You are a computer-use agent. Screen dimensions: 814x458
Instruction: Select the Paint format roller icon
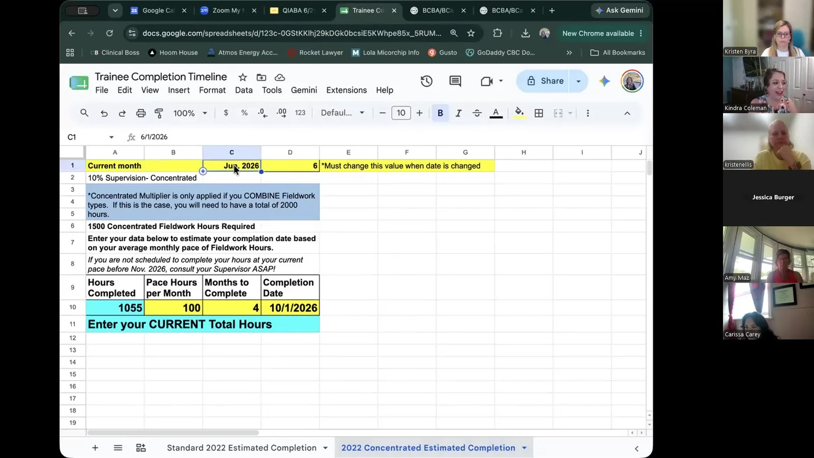[x=159, y=113]
